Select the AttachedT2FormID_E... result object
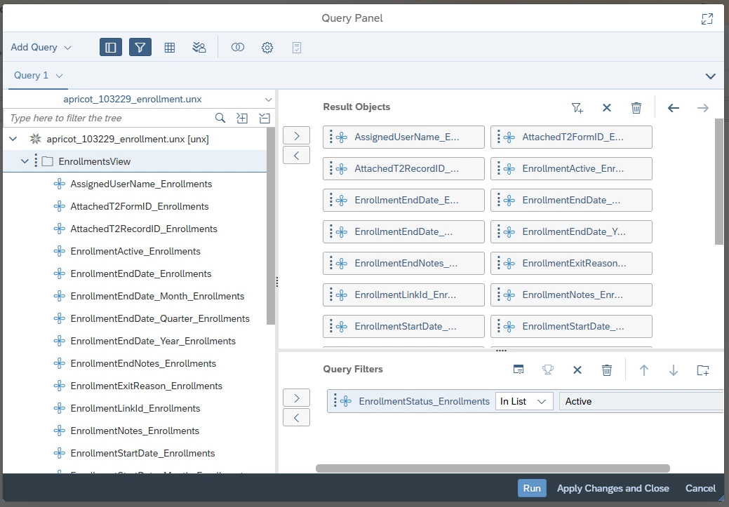 (x=571, y=137)
